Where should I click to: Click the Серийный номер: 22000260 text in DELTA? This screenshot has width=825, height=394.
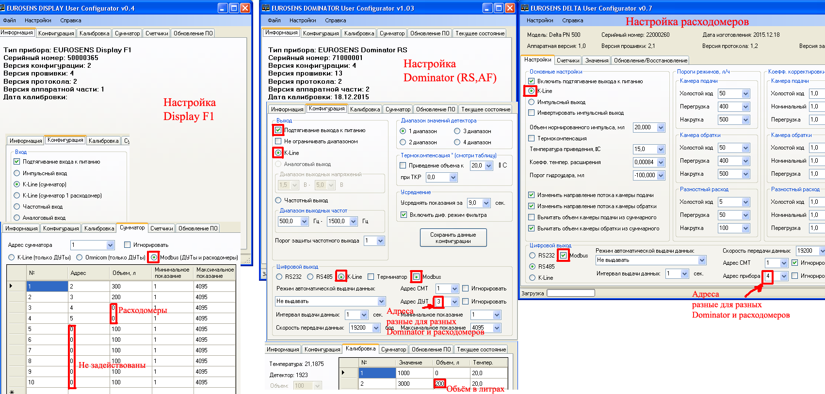635,35
